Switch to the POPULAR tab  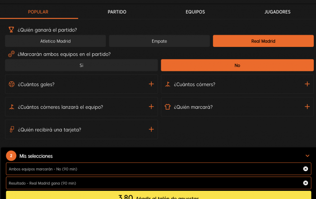coord(38,12)
